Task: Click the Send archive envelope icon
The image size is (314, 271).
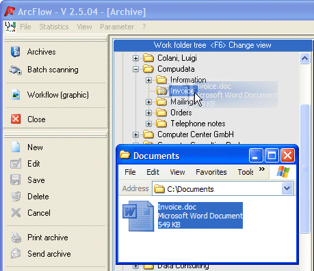Action: (x=16, y=253)
